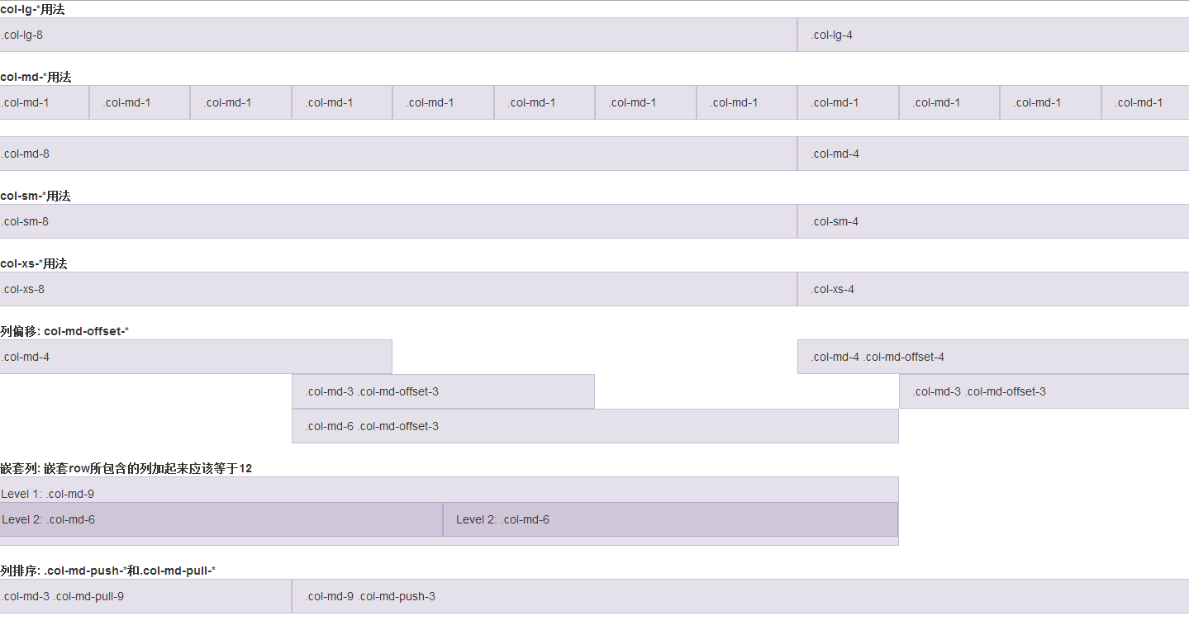Select the .col-md-6 .col-md-offset-3 block
This screenshot has height=630, width=1189.
coord(595,426)
